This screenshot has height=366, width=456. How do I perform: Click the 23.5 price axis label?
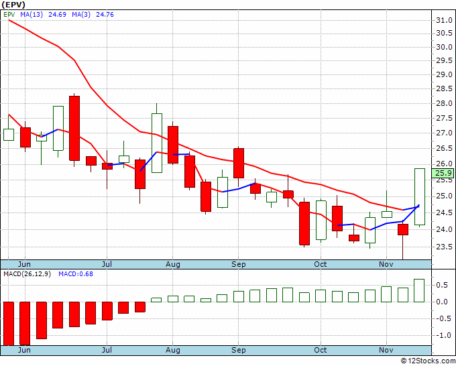(444, 247)
